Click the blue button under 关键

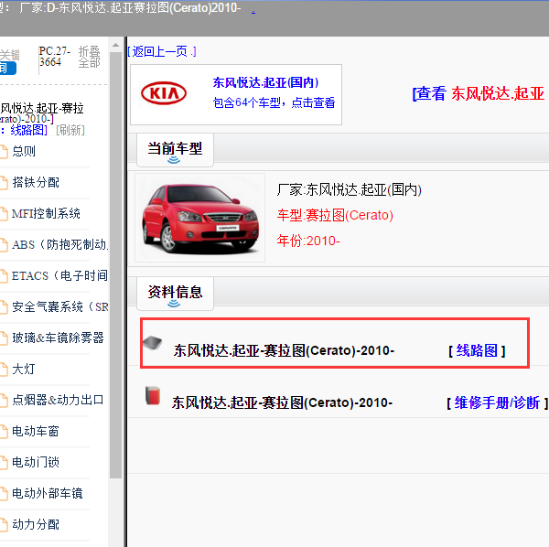coord(7,68)
